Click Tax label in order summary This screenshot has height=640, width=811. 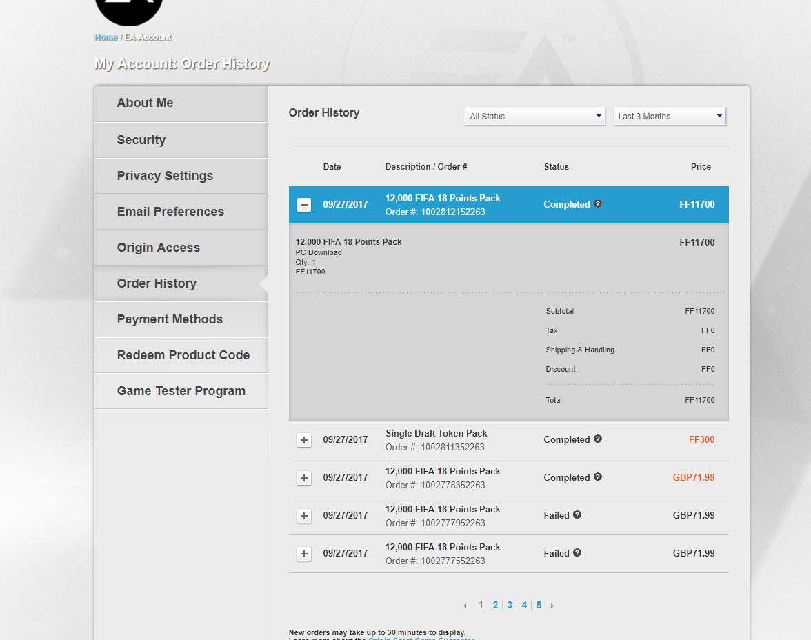(552, 330)
